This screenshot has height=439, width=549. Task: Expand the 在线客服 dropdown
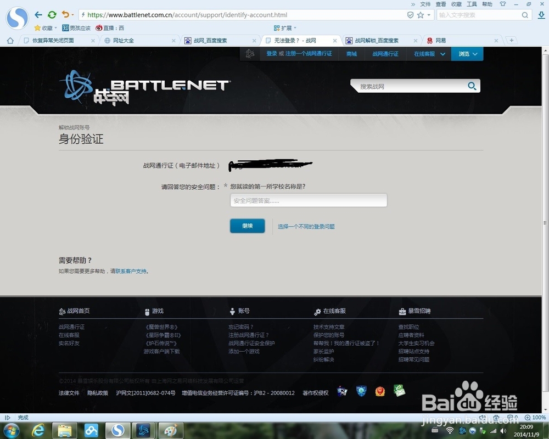[443, 54]
